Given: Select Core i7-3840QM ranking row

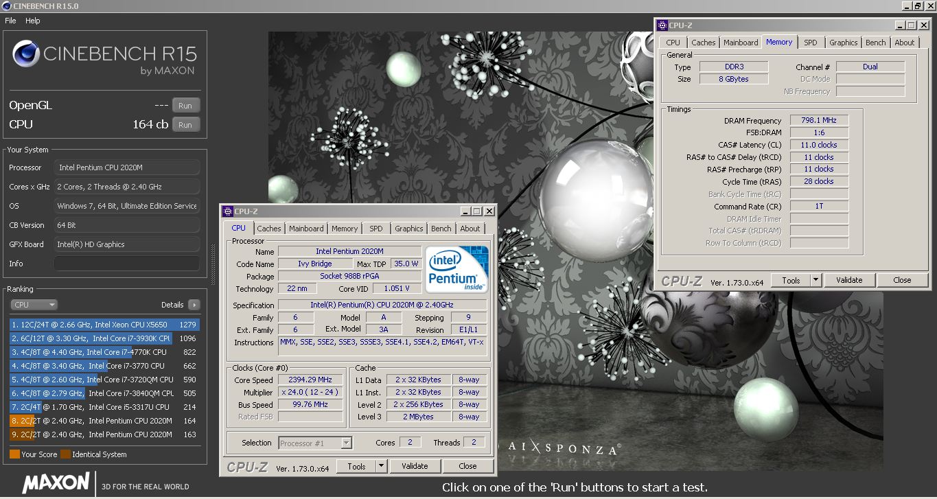Looking at the screenshot, I should click(104, 393).
